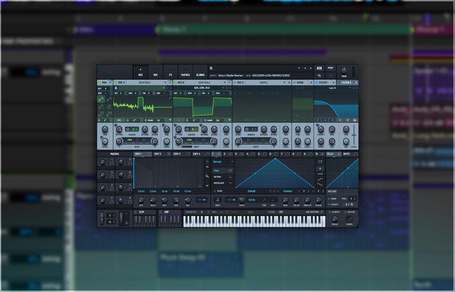Screen dimensions: 455x292
Task: Toggle the CLIP sequencer switch
Action: pos(135,212)
